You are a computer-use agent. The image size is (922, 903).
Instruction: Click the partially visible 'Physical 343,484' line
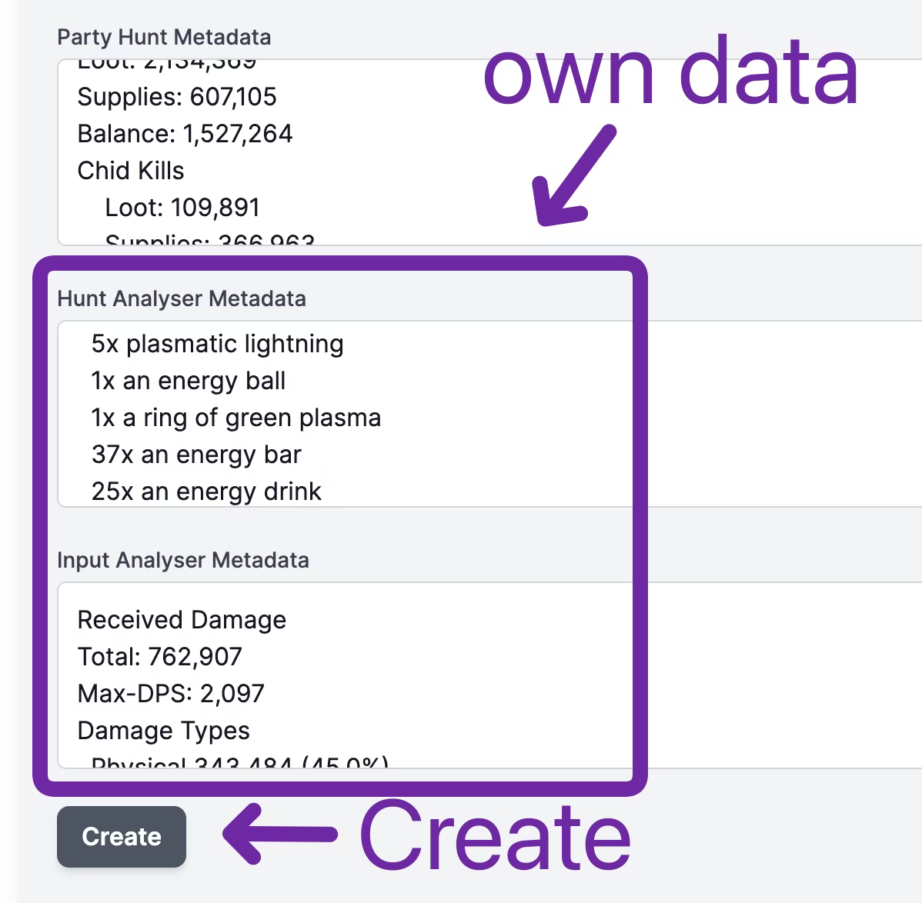tap(239, 763)
